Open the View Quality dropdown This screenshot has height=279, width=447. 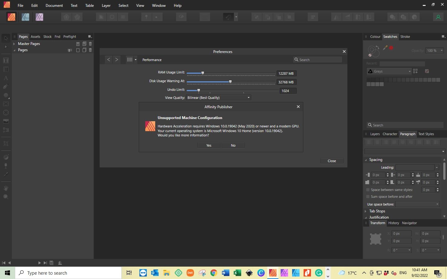(219, 98)
